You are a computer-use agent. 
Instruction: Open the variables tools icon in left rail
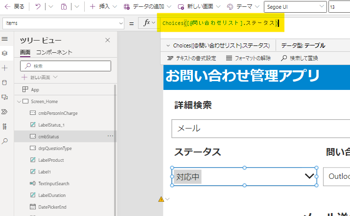coord(5,127)
